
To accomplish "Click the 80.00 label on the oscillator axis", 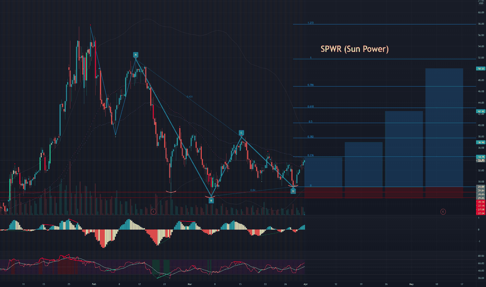I will [481, 256].
